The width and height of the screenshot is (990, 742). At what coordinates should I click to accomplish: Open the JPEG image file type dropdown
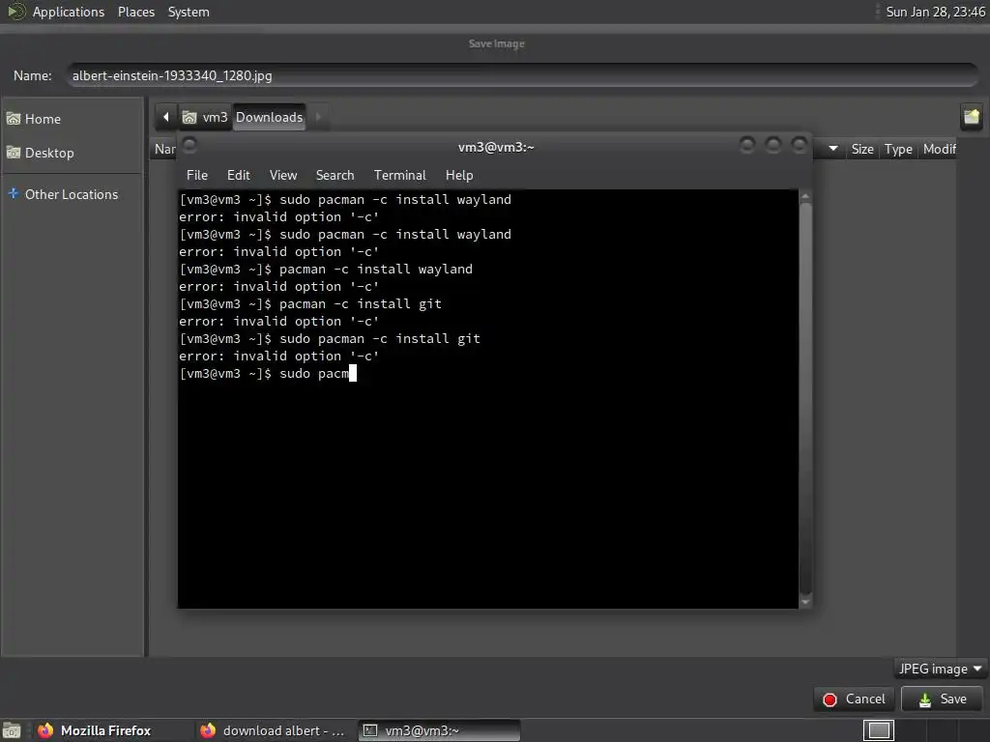pyautogui.click(x=940, y=669)
